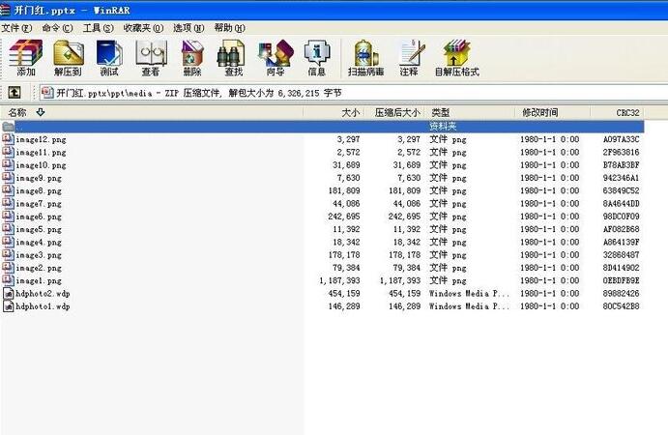This screenshot has width=668, height=435.
Task: Open the 文件 (File) menu
Action: 16,28
